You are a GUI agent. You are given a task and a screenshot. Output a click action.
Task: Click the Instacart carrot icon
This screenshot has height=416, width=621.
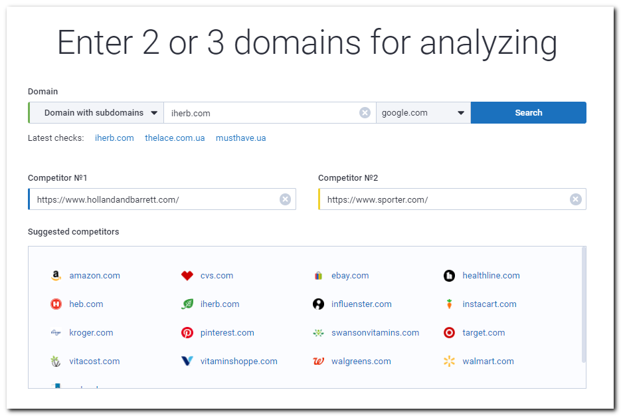point(449,304)
